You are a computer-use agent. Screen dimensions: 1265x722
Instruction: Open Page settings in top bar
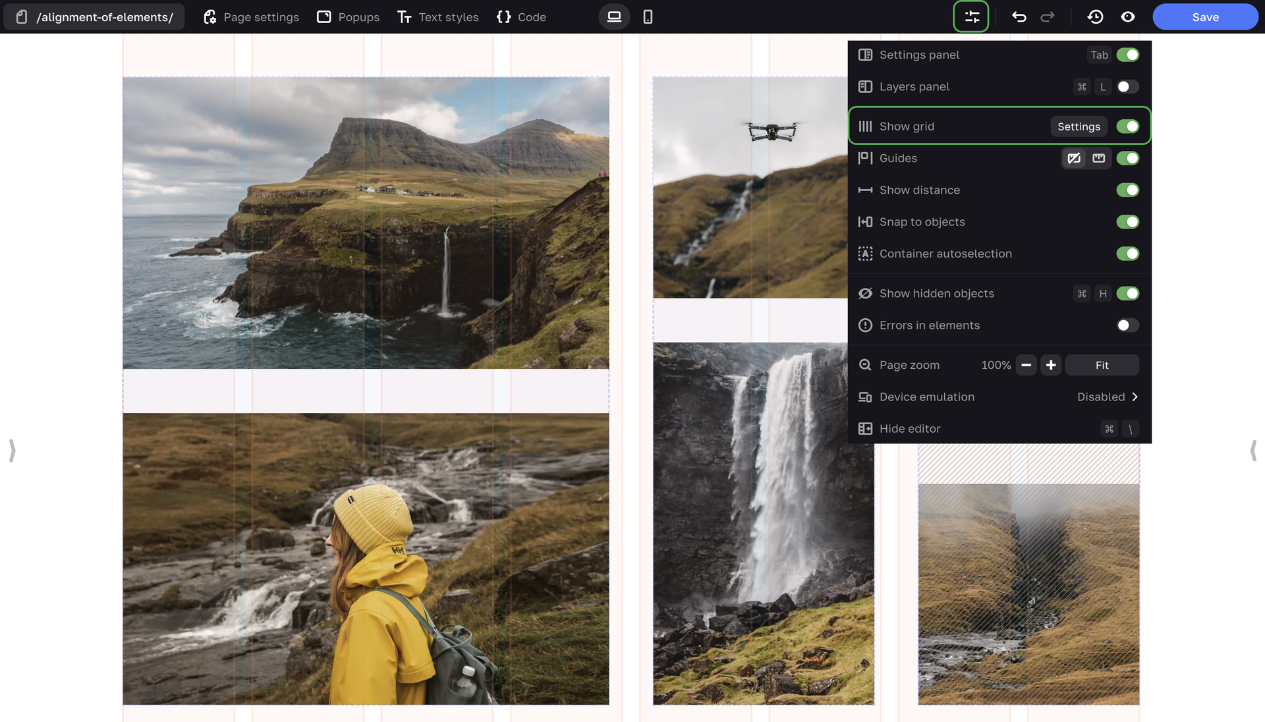(251, 17)
